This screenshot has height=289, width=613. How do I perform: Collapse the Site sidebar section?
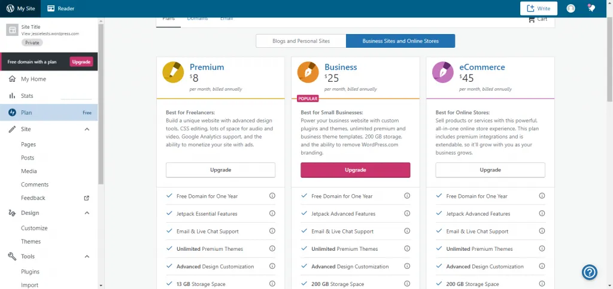(x=87, y=129)
